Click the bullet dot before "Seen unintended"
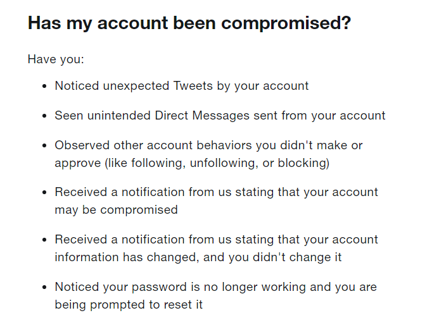This screenshot has height=332, width=439. click(44, 116)
